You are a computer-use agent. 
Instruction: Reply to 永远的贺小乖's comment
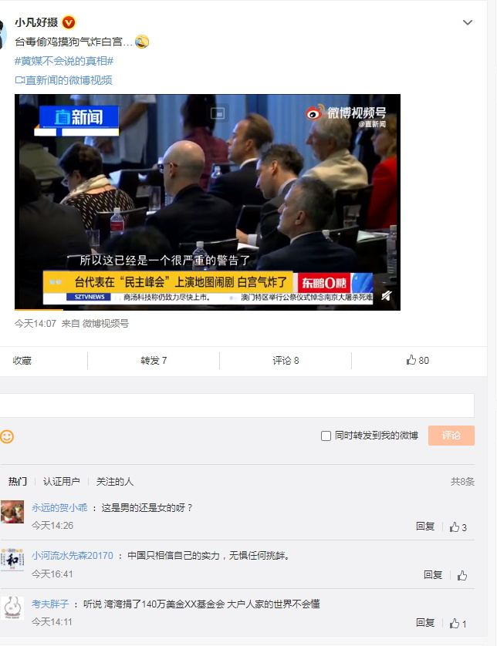pos(425,526)
